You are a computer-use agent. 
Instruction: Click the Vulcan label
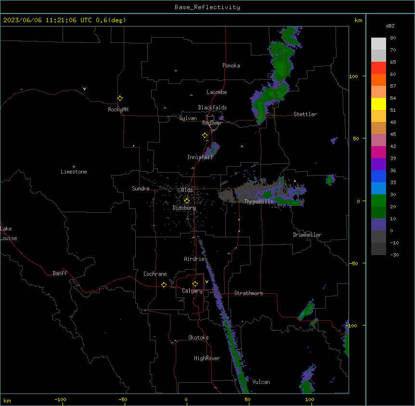pos(261,382)
